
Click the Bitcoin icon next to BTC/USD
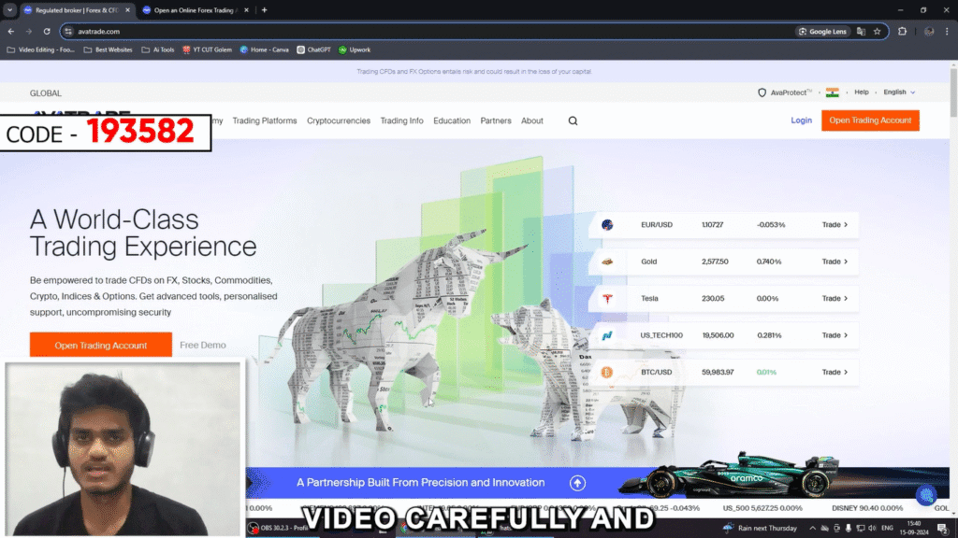click(607, 372)
